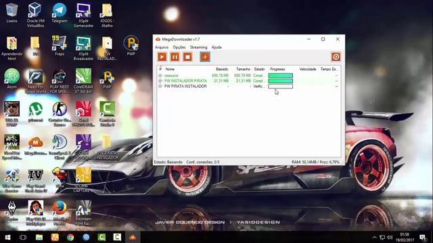The width and height of the screenshot is (433, 243).
Task: Select the Bitstream Font Navigator icon
Action: (83, 213)
